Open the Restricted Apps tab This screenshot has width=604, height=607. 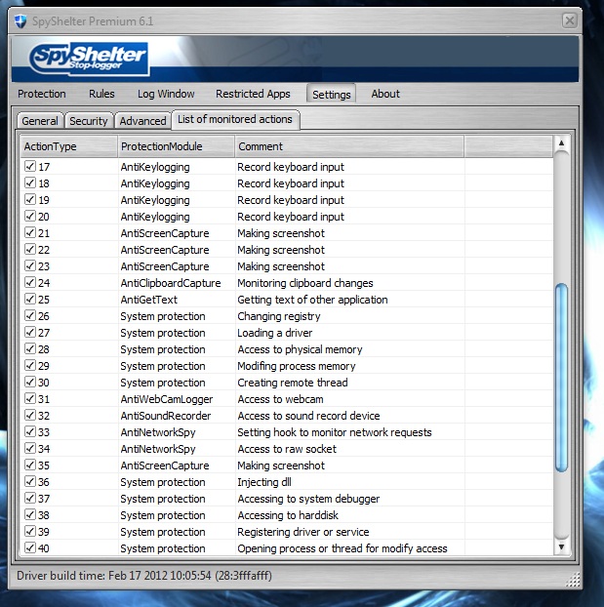(253, 94)
